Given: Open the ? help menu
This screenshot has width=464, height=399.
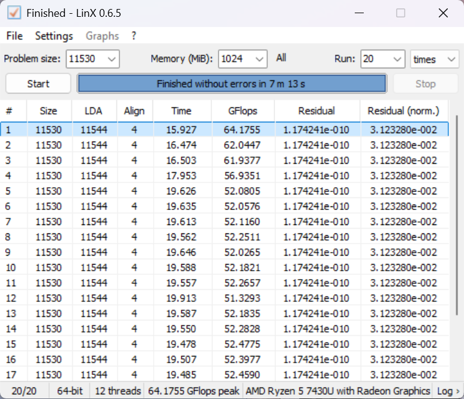Looking at the screenshot, I should click(134, 36).
